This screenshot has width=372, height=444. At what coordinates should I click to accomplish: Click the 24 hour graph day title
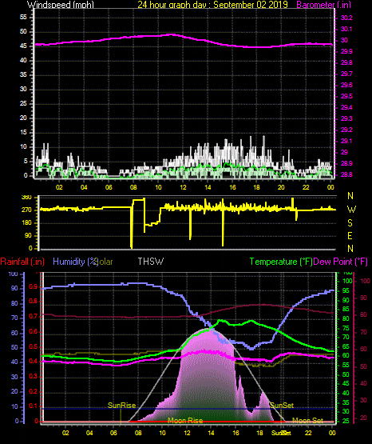(212, 5)
